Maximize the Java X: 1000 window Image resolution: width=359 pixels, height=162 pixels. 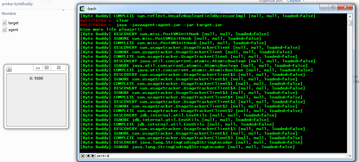[x=47, y=67]
